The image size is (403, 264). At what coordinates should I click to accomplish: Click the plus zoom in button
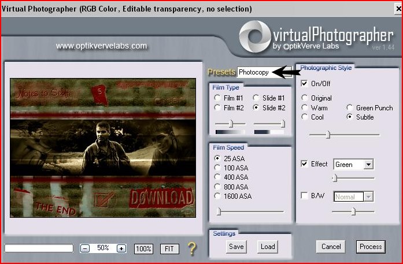click(x=121, y=248)
